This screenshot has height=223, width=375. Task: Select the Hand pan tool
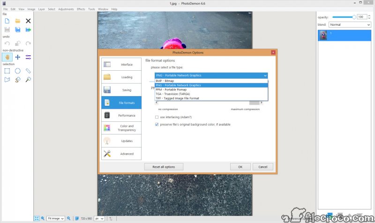7,57
